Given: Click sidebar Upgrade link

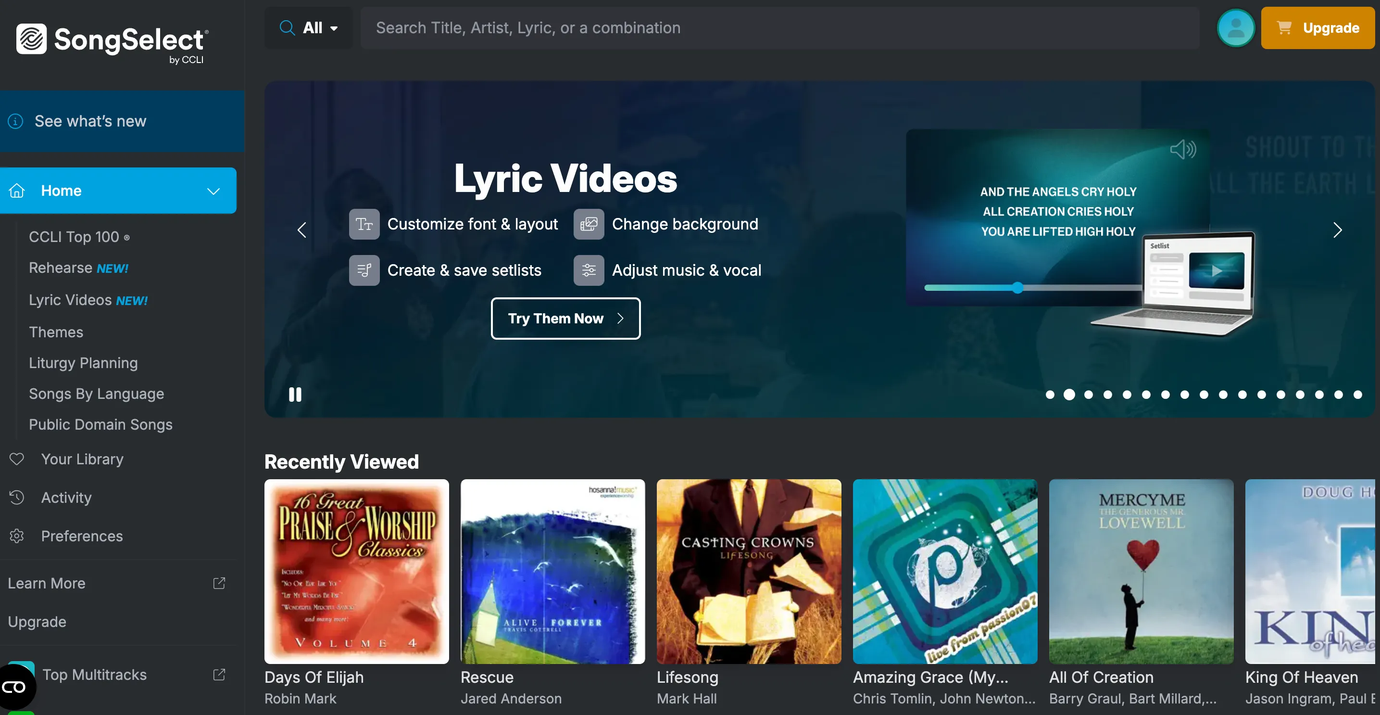Looking at the screenshot, I should tap(37, 622).
